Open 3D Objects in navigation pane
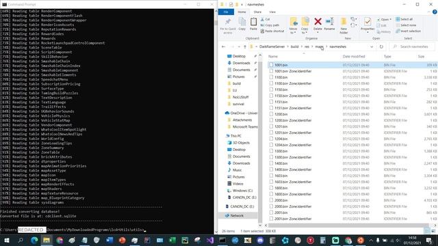Screen dimensions: 438x246 pyautogui.click(x=241, y=143)
